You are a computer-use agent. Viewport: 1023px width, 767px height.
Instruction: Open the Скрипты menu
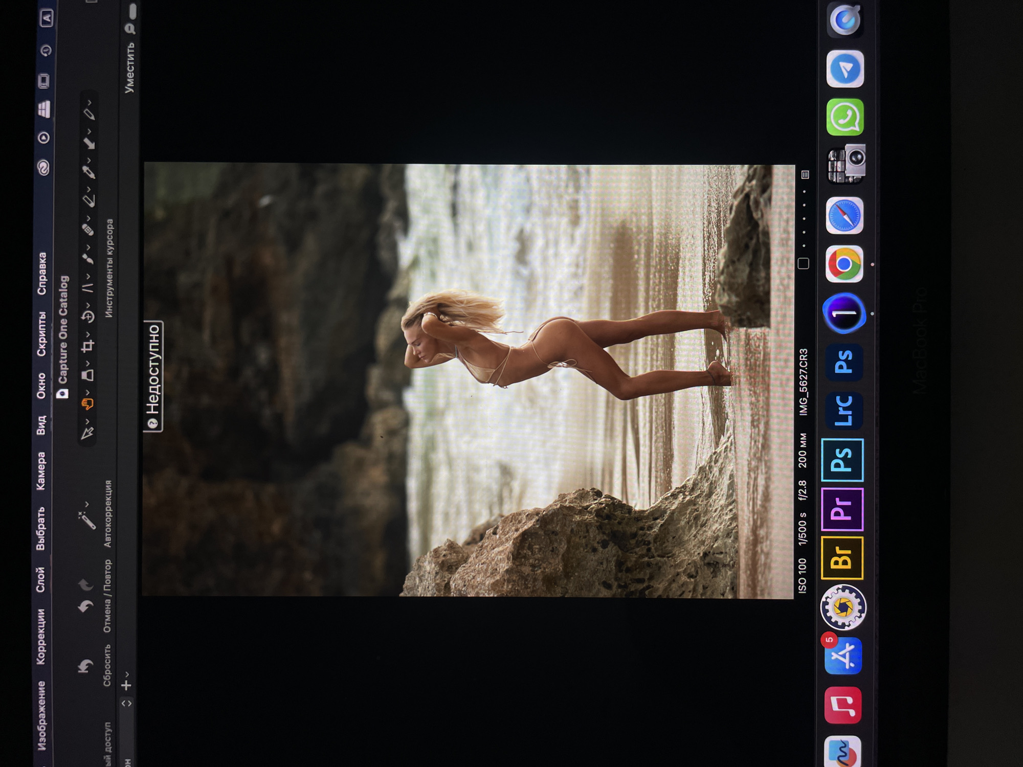(41, 333)
